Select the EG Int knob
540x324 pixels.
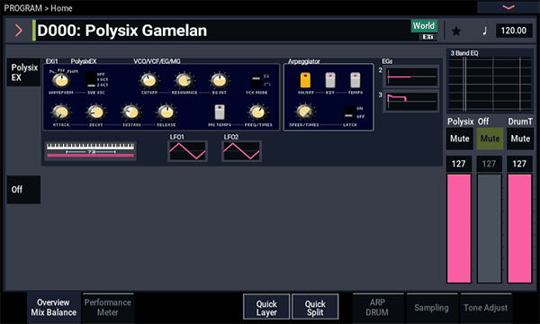[x=220, y=81]
